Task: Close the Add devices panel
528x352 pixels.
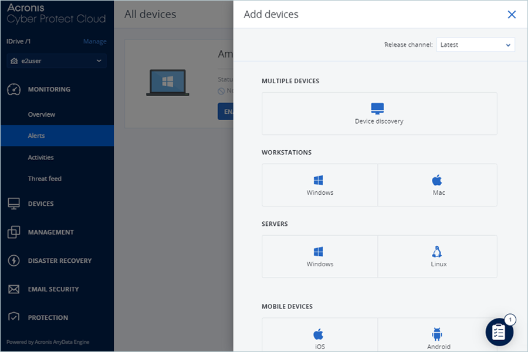Action: (x=512, y=15)
